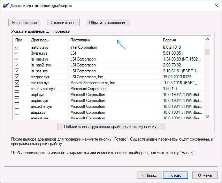Click 'LSI Corporation, Inc.' supplier cell
Image resolution: width=222 pixels, height=183 pixels.
click(87, 77)
